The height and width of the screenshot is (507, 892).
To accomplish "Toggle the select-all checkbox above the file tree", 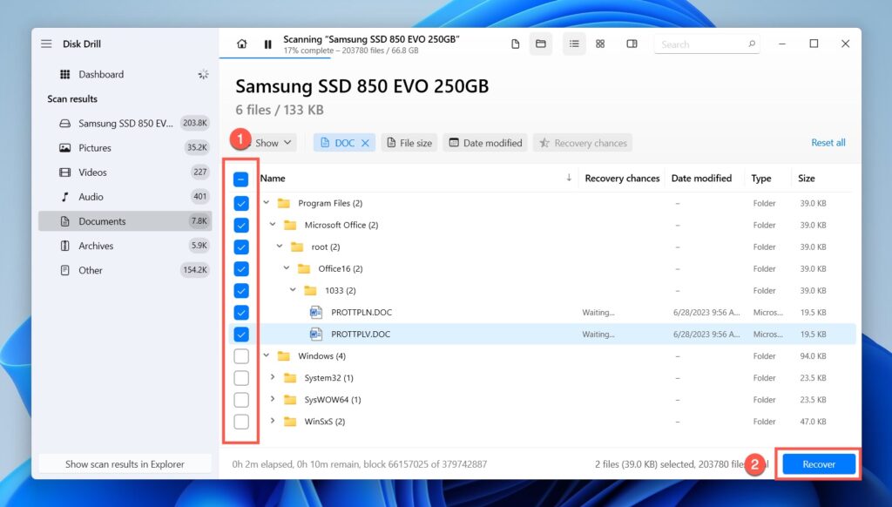I will click(x=240, y=179).
